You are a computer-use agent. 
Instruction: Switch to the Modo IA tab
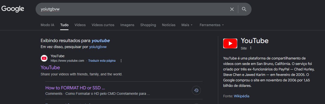coord(47,25)
